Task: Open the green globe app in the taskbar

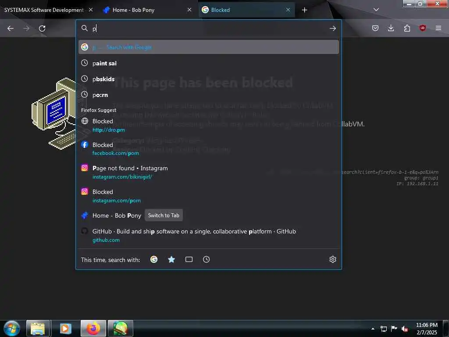Action: 120,328
